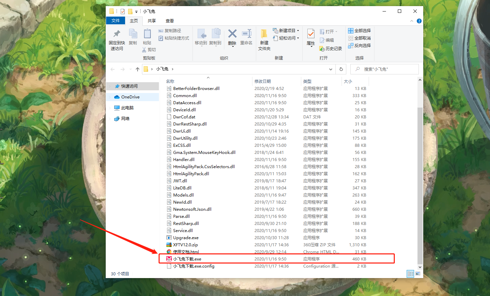Switch to the View (查看) tab
The width and height of the screenshot is (490, 296).
tap(170, 21)
